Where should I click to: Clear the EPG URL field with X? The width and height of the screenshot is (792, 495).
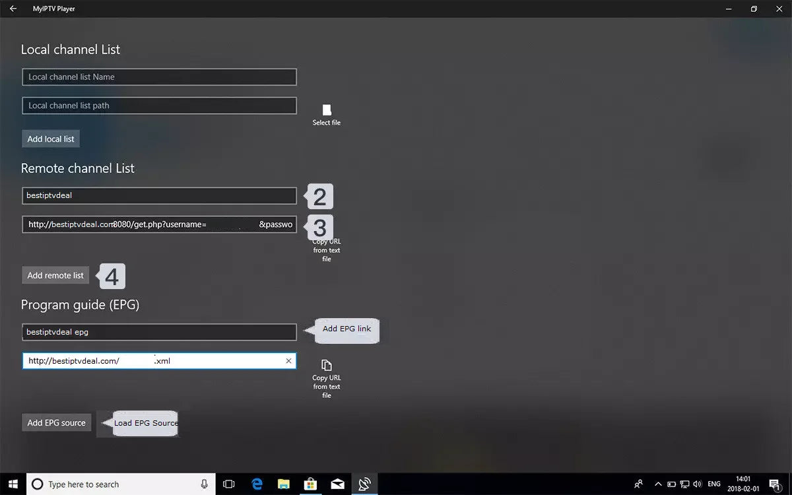pos(288,361)
